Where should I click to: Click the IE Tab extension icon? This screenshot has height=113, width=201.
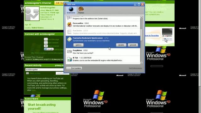pyautogui.click(x=69, y=59)
